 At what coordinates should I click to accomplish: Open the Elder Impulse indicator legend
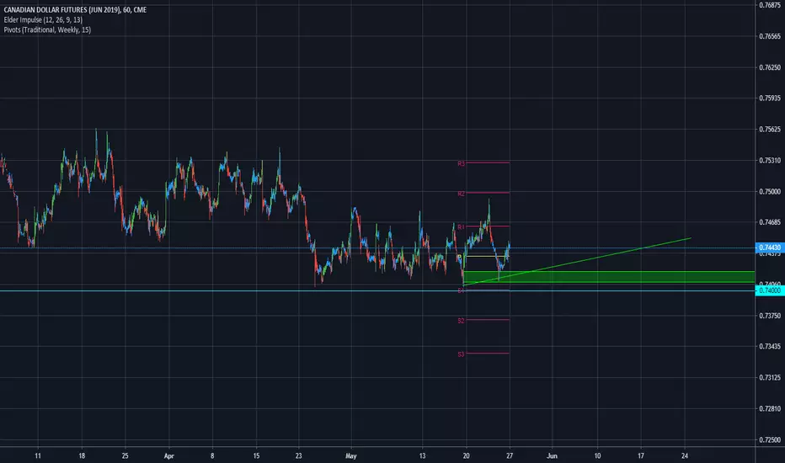43,20
